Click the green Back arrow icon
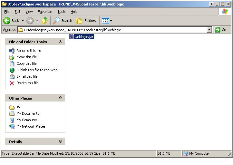 pyautogui.click(x=7, y=21)
